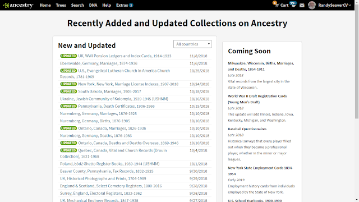Image resolution: width=359 pixels, height=202 pixels.
Task: Expand the RandySeaverCV account menu
Action: coord(334,5)
